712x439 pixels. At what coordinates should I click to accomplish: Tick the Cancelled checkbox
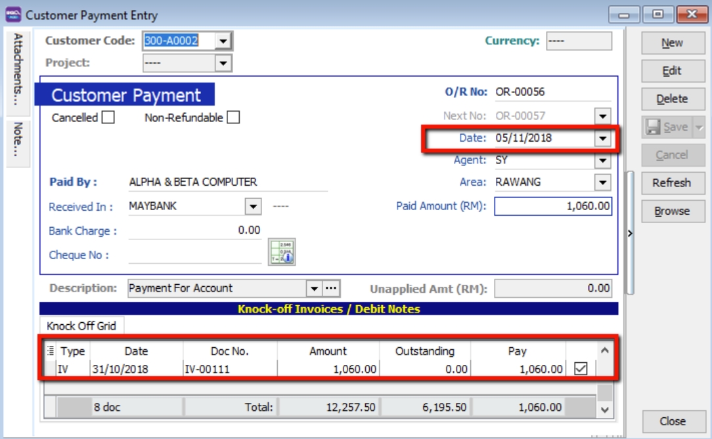point(108,118)
